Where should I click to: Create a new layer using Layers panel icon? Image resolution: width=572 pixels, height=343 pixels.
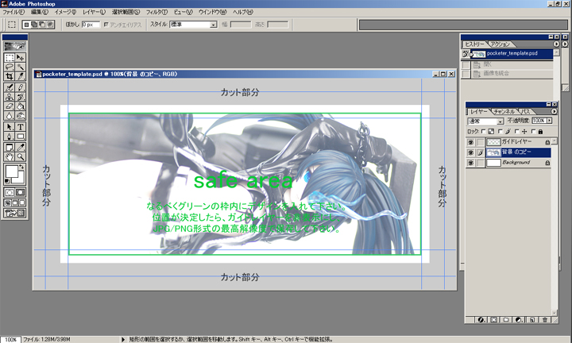tap(532, 320)
